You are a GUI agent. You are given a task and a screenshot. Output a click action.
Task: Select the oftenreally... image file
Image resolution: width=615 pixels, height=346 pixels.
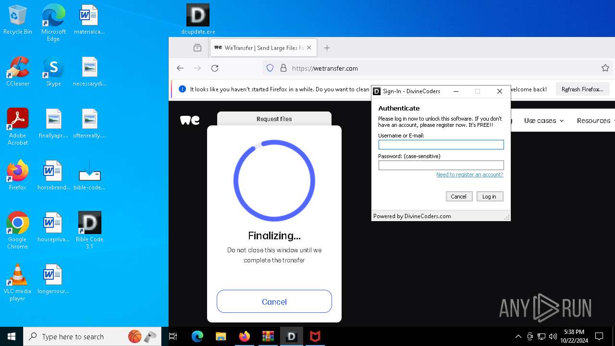[89, 124]
